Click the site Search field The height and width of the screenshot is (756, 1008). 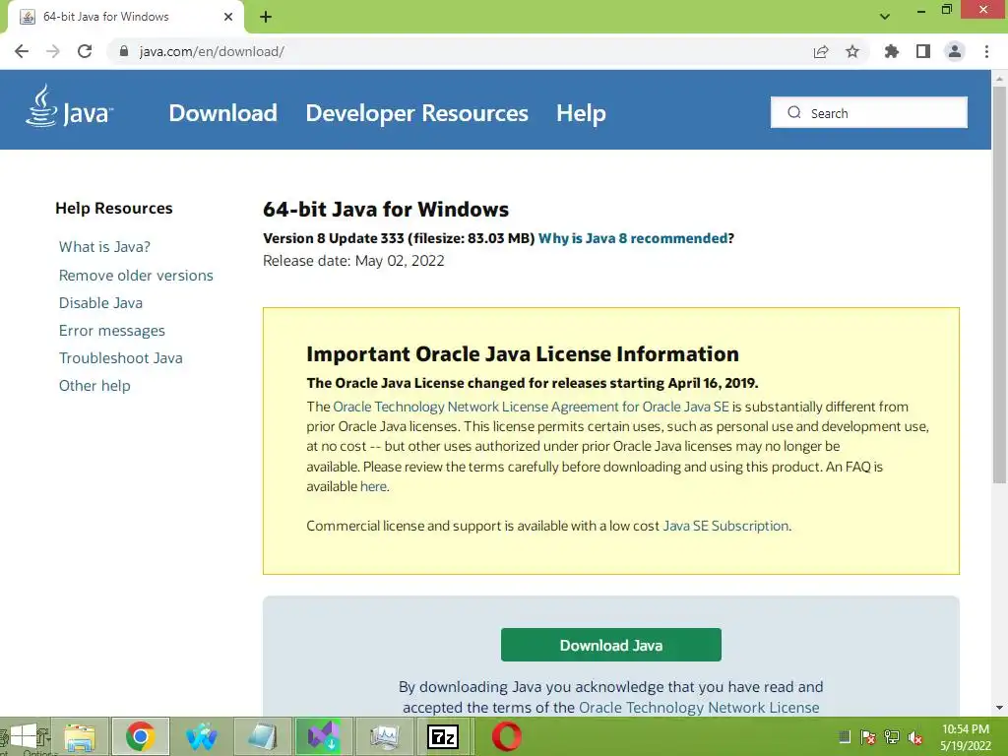pos(869,112)
